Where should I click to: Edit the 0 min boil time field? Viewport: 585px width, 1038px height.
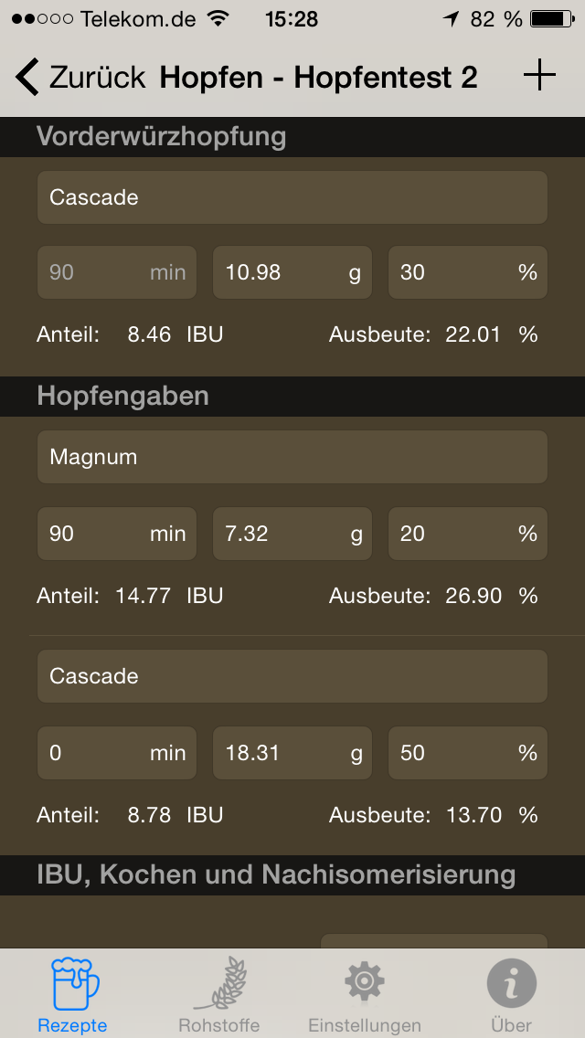coord(116,753)
